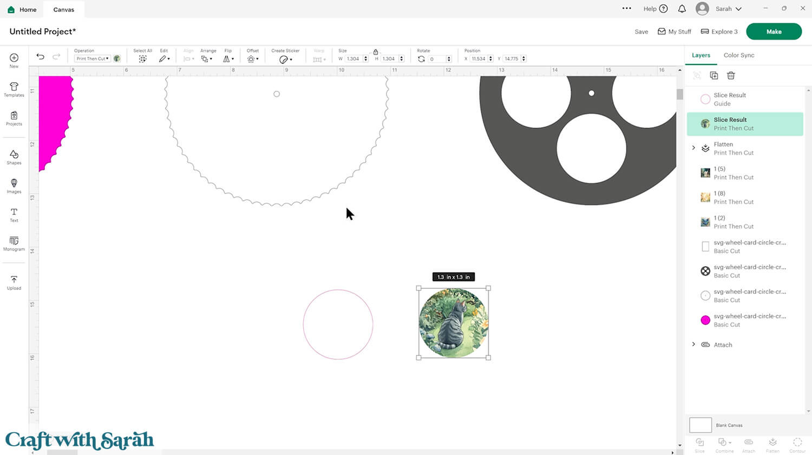Click the rotate angle input field

(436, 59)
